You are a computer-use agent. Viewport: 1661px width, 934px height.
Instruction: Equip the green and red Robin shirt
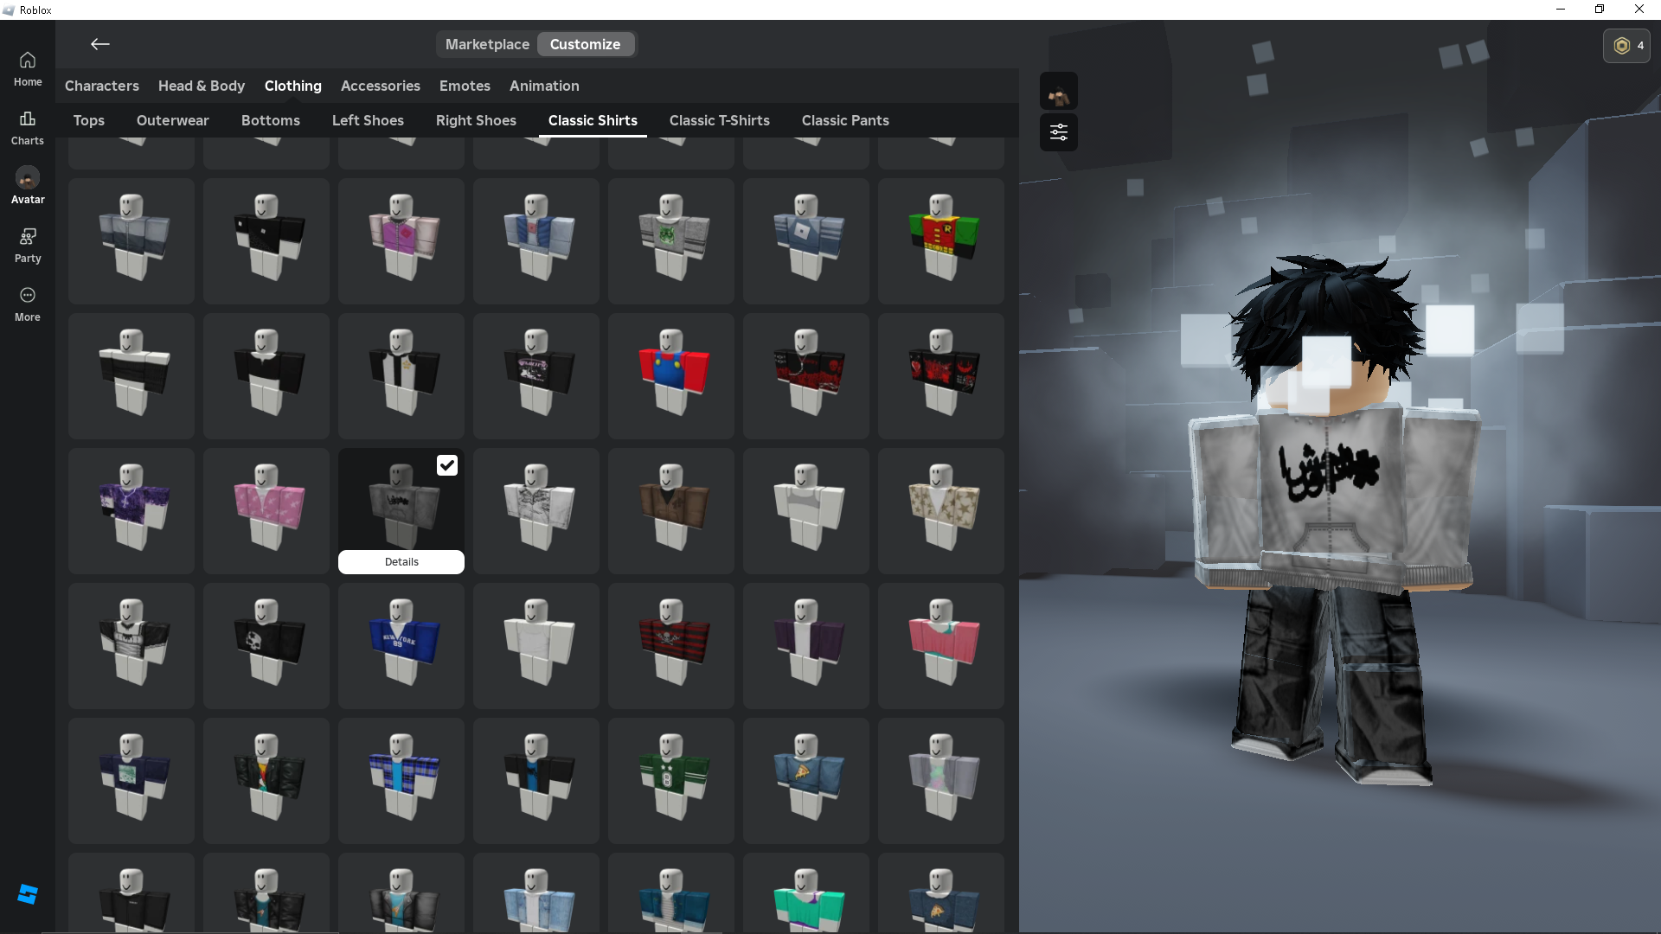(941, 241)
